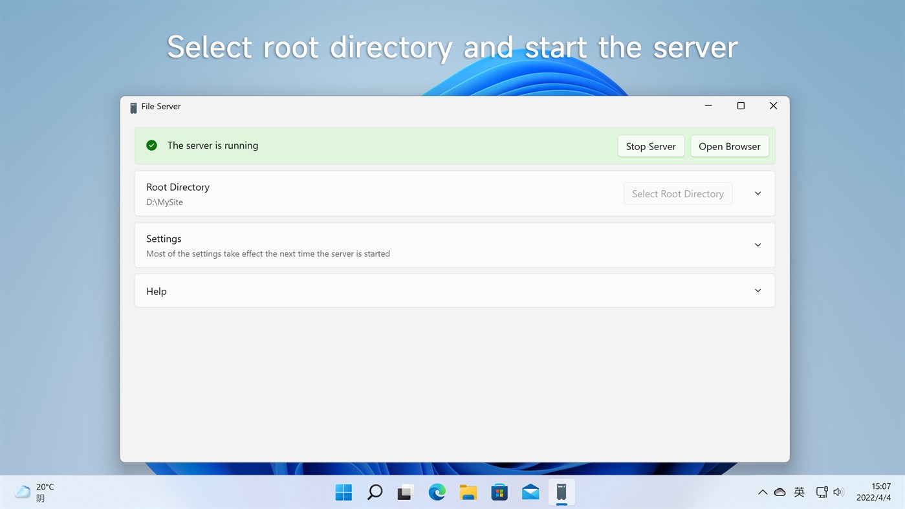Click the File Server window title

(x=161, y=106)
